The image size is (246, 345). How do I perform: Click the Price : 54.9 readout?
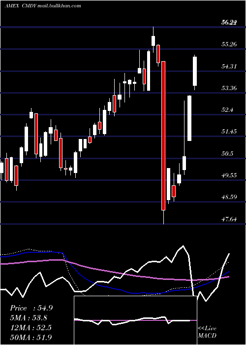pos(31,308)
